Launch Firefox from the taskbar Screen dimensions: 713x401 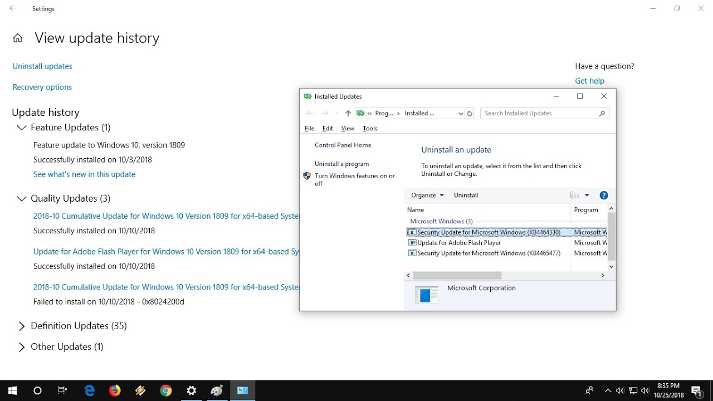115,390
